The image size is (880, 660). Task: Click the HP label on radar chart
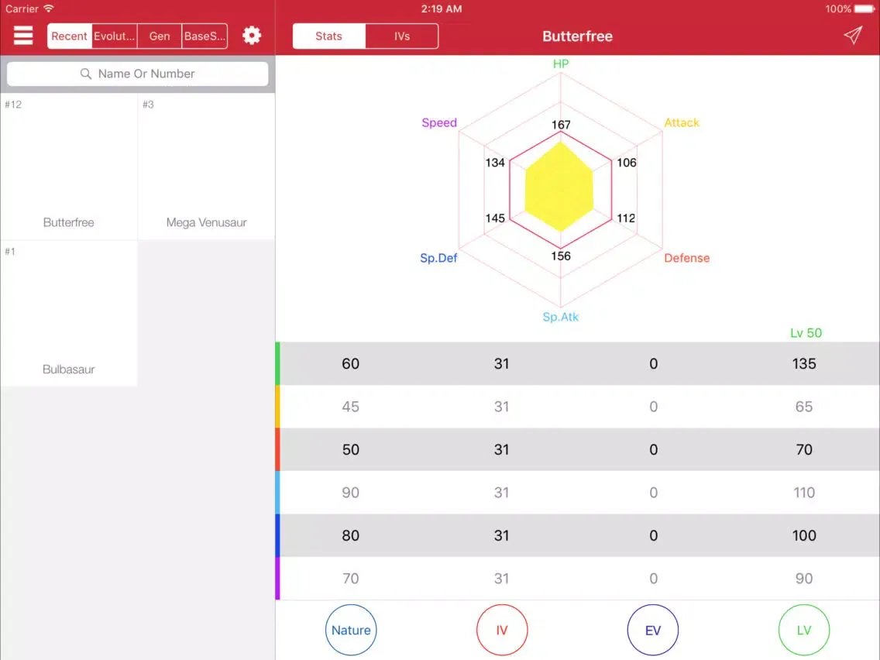pos(561,64)
